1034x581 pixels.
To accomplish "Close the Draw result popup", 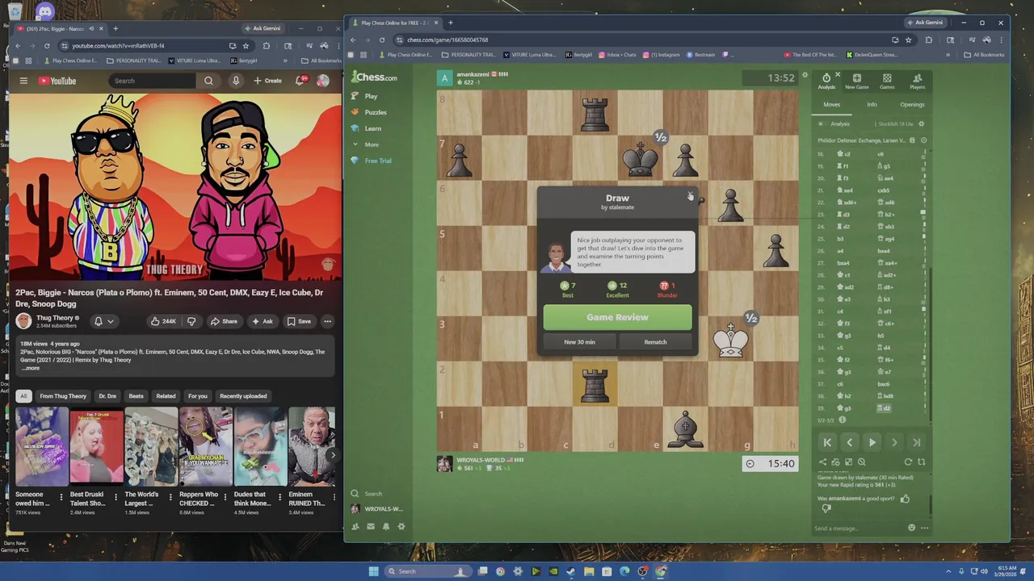I will point(690,194).
